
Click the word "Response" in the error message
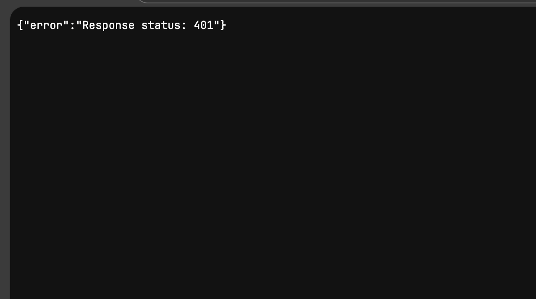coord(108,26)
